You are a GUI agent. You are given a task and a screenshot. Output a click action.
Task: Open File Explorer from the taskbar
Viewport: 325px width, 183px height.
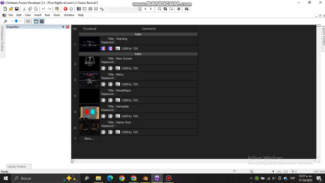(98, 178)
